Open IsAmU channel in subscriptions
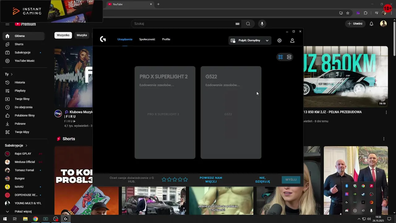This screenshot has height=223, width=396. (x=24, y=187)
